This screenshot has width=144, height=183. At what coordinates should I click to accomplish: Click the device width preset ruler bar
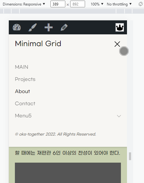[x=72, y=11]
